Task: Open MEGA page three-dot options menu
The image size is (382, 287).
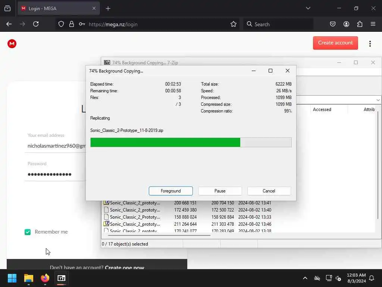Action: (x=370, y=44)
